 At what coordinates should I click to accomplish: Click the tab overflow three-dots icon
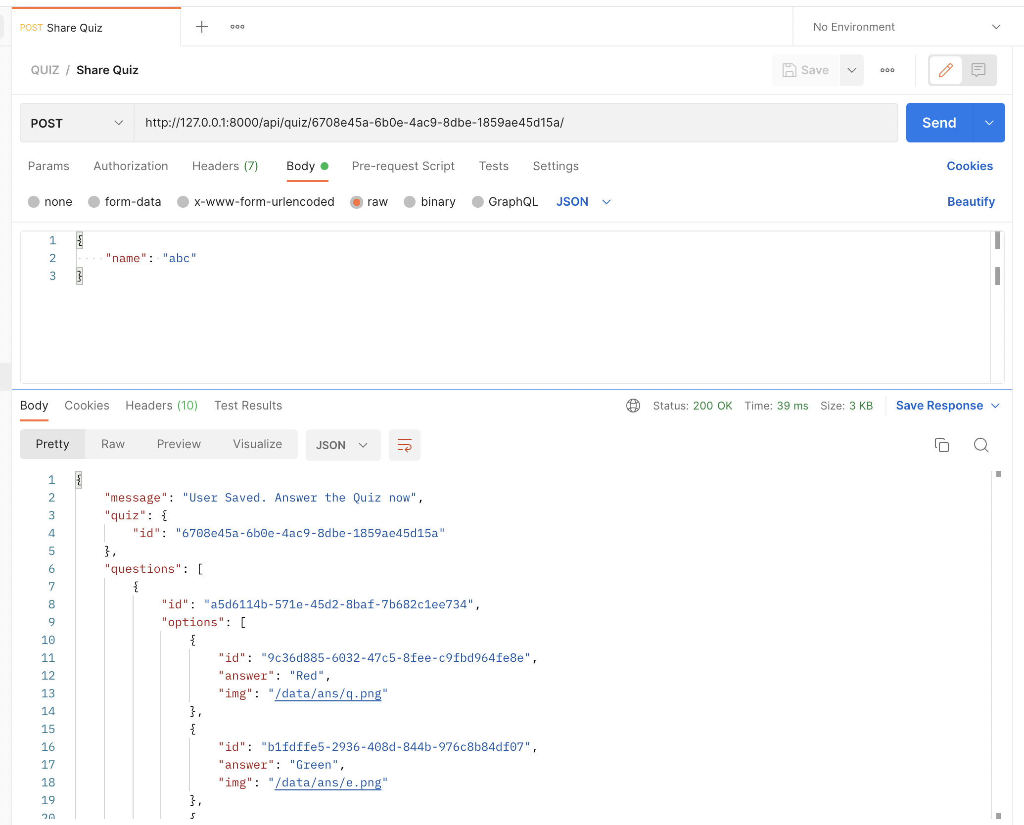237,27
